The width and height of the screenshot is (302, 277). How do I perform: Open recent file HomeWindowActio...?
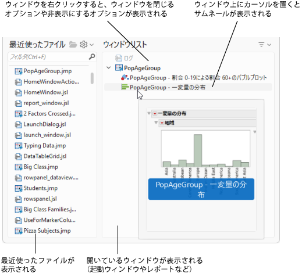pyautogui.click(x=51, y=82)
